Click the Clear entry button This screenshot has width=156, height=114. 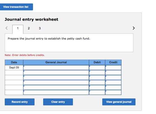(x=58, y=102)
